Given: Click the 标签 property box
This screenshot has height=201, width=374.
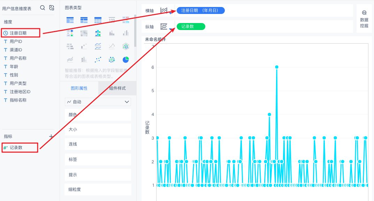Looking at the screenshot, I should coord(98,159).
